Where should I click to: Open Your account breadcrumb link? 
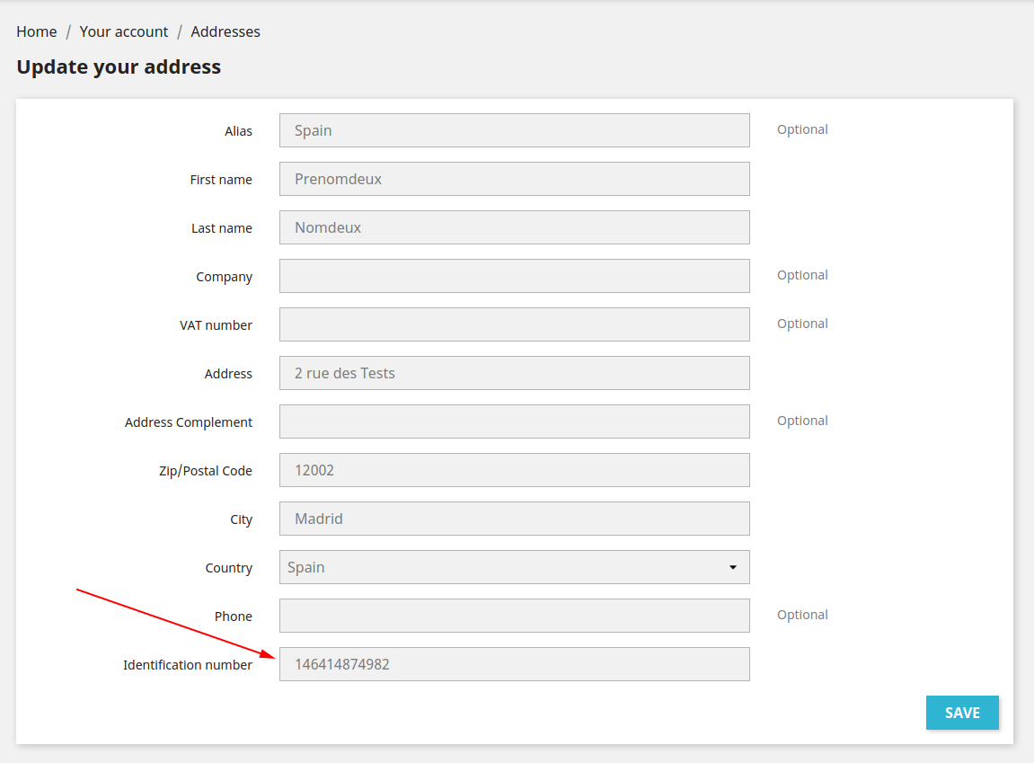click(123, 31)
